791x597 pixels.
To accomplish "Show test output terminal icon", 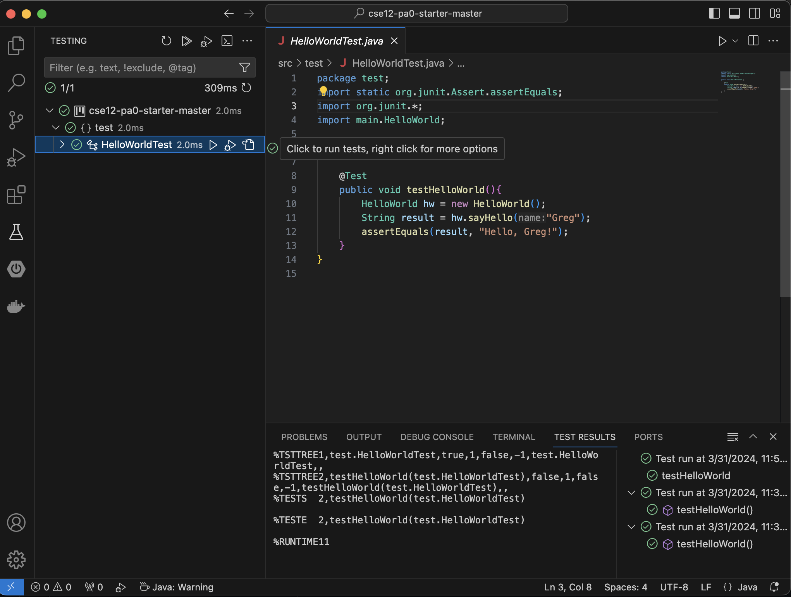I will [227, 41].
